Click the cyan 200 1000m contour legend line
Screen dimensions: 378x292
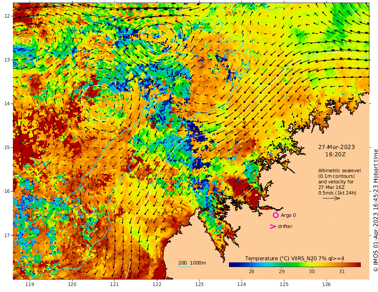185,267
